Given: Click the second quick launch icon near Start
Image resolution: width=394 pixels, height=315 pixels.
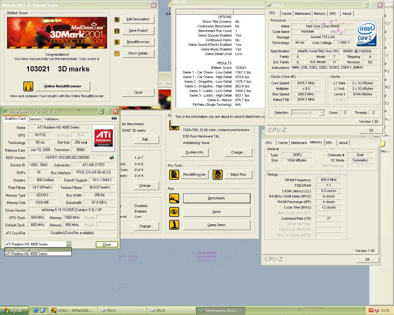Looking at the screenshot, I should tap(42, 310).
